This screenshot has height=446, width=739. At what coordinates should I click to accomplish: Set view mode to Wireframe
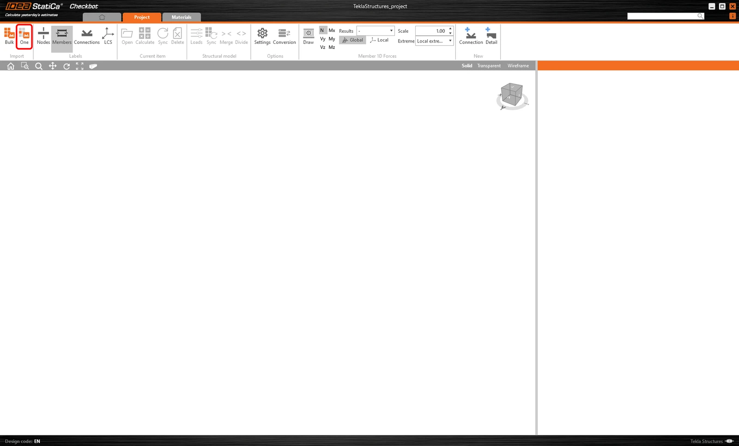(518, 66)
